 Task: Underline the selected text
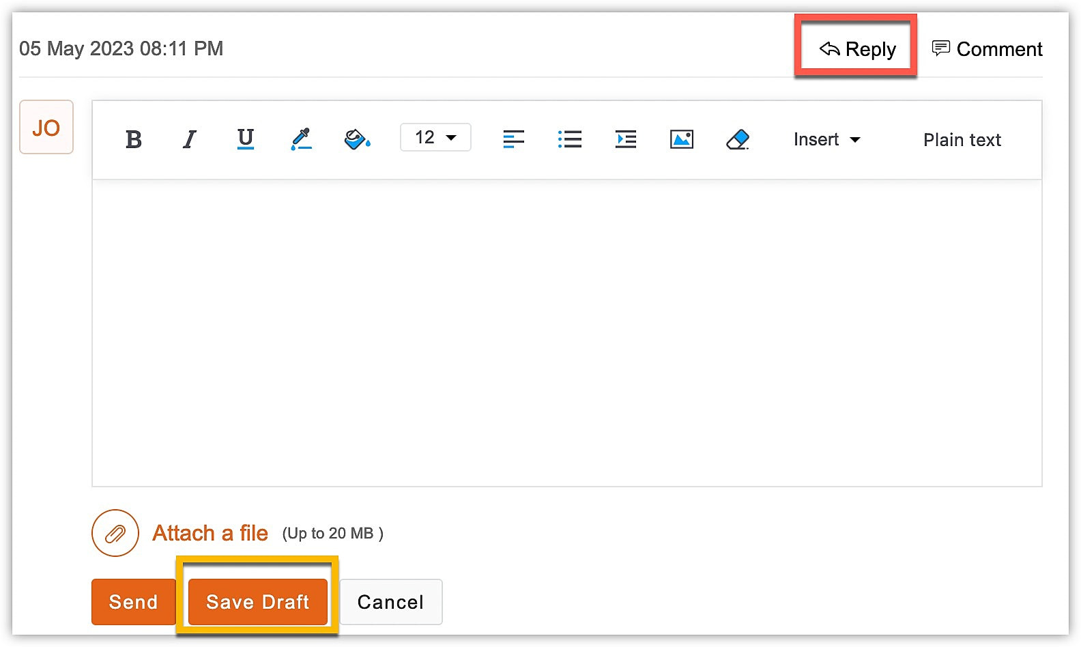point(246,139)
